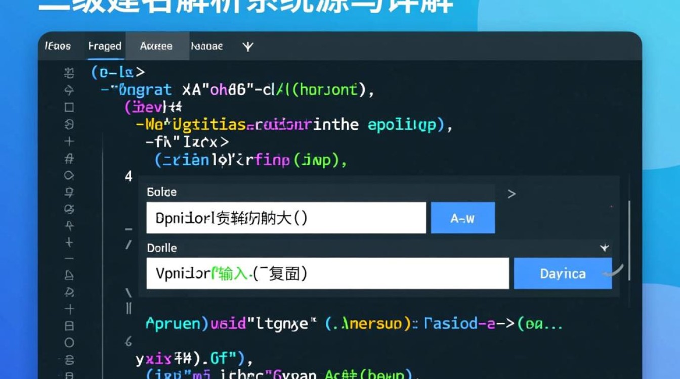
Task: Click the minus icon in left gutter
Action: [69, 259]
